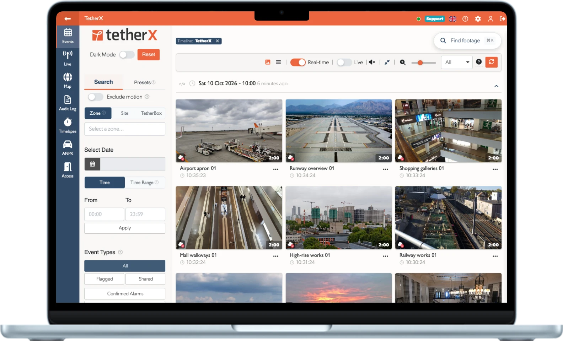The height and width of the screenshot is (341, 563).
Task: Switch to the Time Range tab
Action: [145, 183]
